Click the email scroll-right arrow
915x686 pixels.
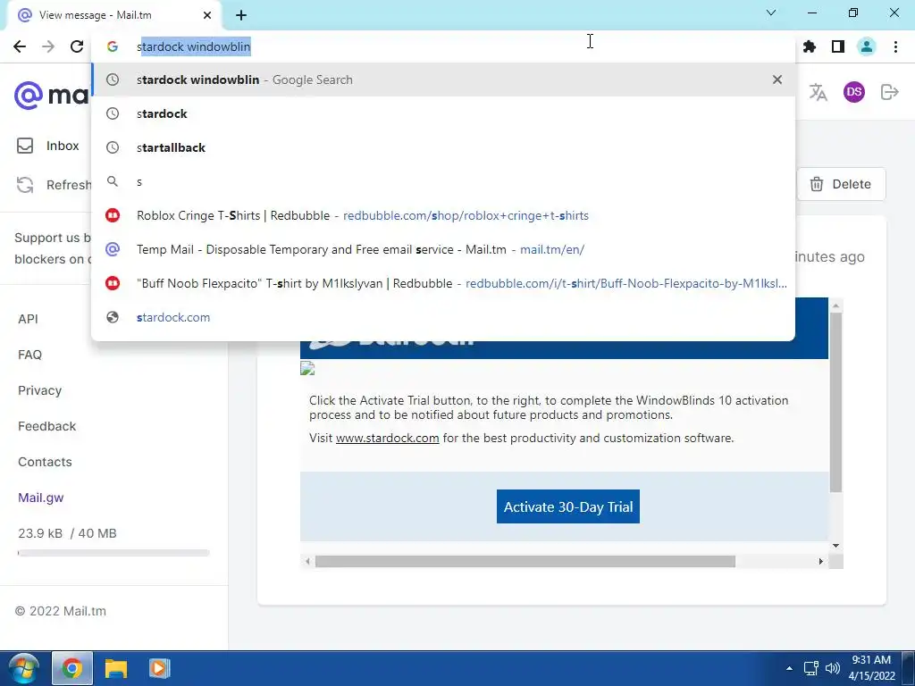point(820,561)
